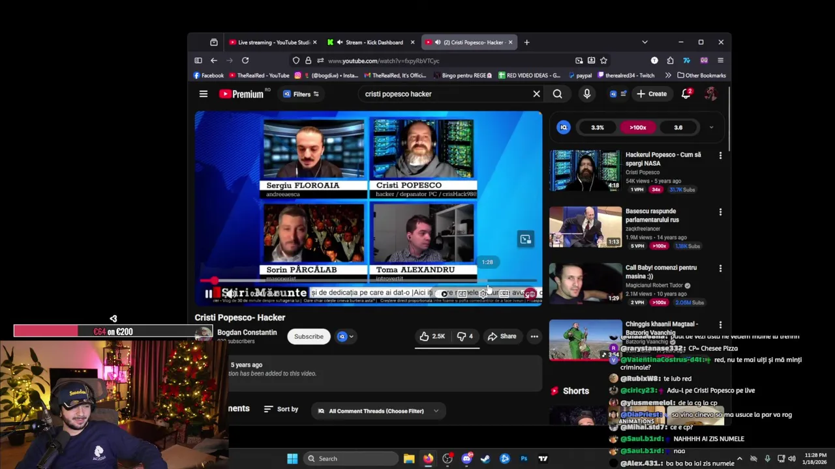Open the vidIQ Filters button
The height and width of the screenshot is (469, 835).
(x=301, y=94)
